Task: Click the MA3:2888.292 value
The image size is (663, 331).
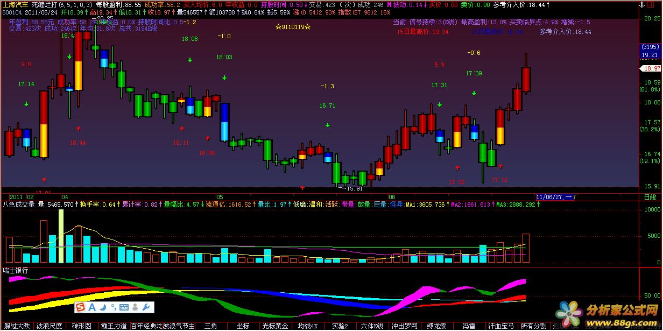Action: click(x=516, y=205)
